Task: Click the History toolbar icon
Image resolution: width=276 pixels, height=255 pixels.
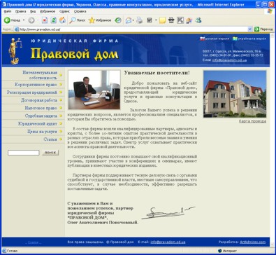Action: pos(118,20)
